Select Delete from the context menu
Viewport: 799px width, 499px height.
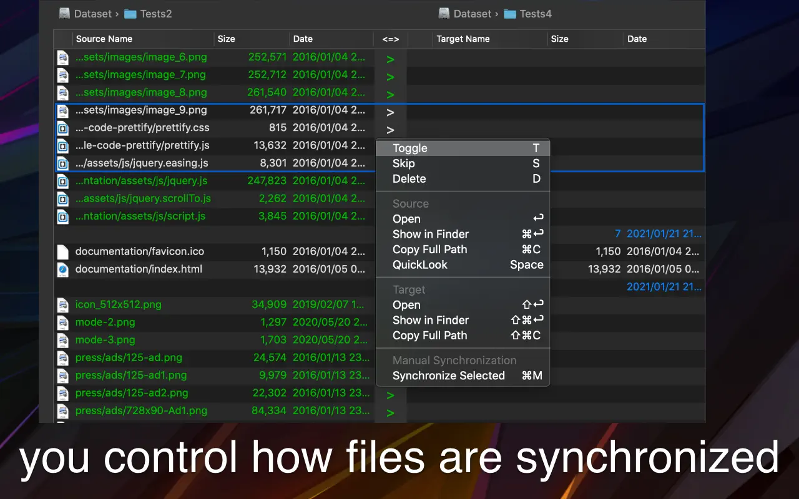click(409, 179)
